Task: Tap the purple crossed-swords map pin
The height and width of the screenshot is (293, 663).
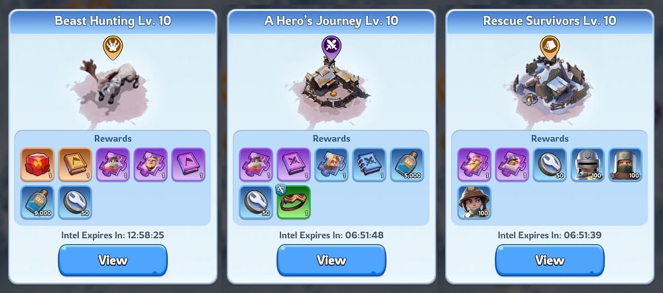Action: click(x=331, y=47)
